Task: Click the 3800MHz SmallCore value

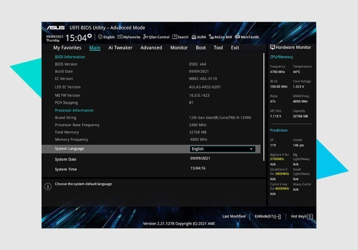Action: pos(282,174)
